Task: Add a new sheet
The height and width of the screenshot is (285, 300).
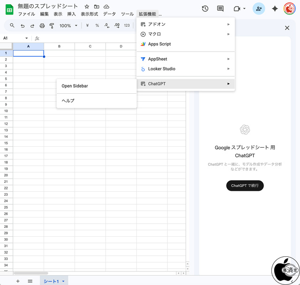Action: (18, 281)
